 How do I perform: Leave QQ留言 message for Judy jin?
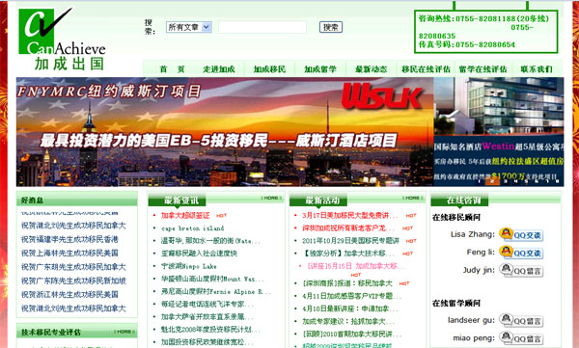[521, 270]
